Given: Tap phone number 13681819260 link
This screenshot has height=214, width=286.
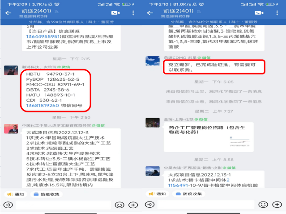Looking at the screenshot, I should pos(43,106).
